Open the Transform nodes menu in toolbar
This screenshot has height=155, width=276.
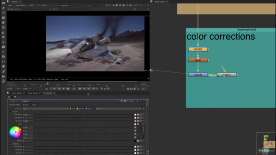point(3,42)
